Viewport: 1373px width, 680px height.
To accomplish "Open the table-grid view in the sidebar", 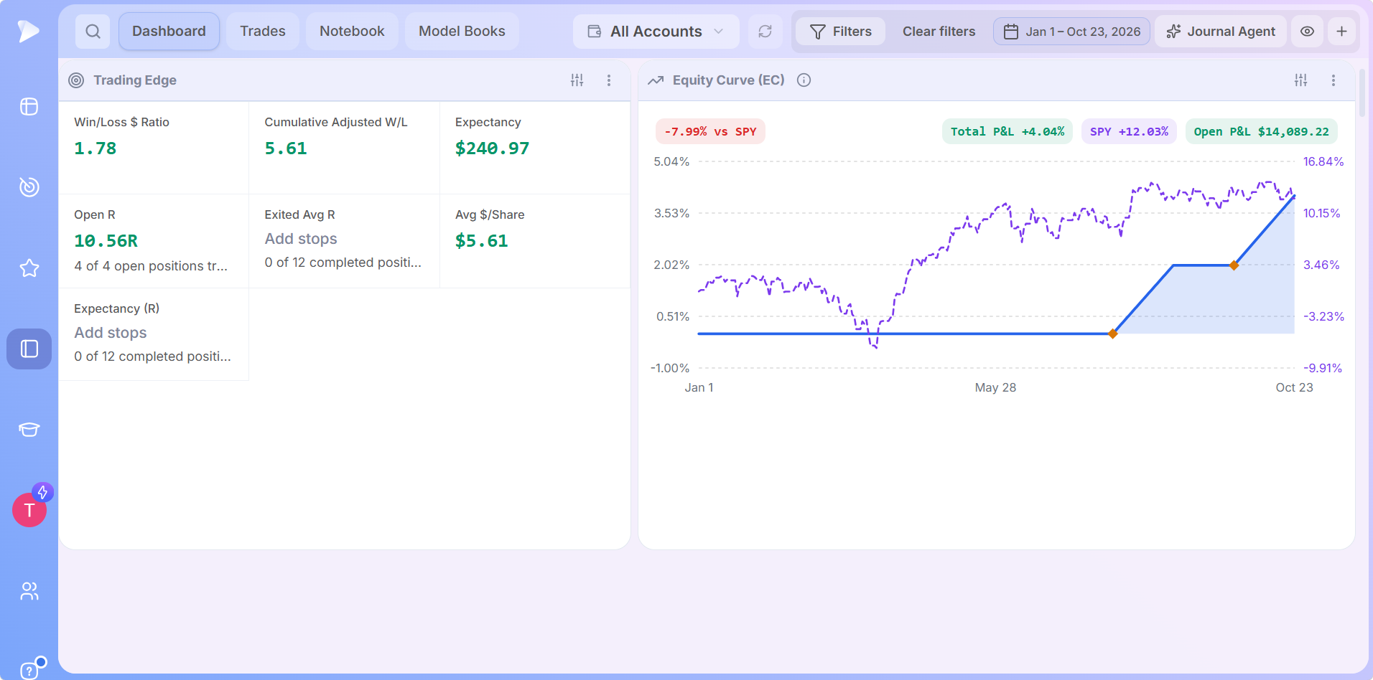I will pyautogui.click(x=29, y=107).
